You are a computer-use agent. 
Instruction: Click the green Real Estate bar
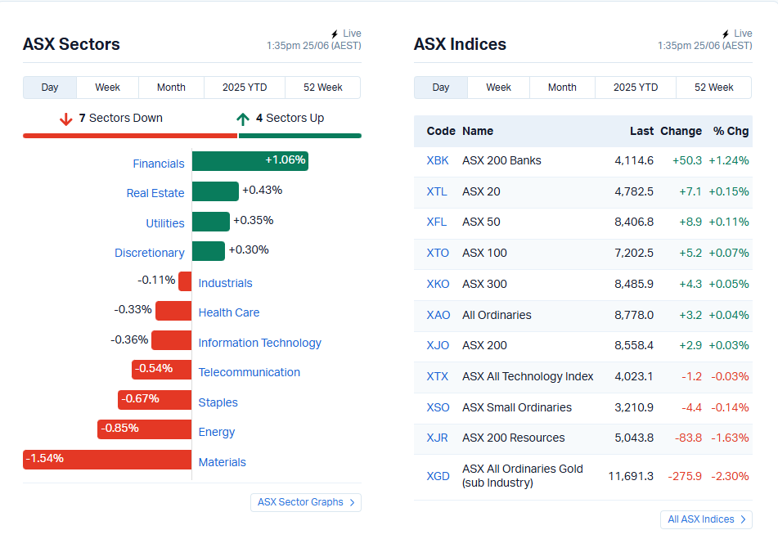(x=215, y=191)
